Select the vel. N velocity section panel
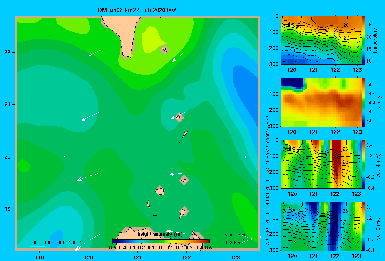385x261 pixels. tap(321, 164)
